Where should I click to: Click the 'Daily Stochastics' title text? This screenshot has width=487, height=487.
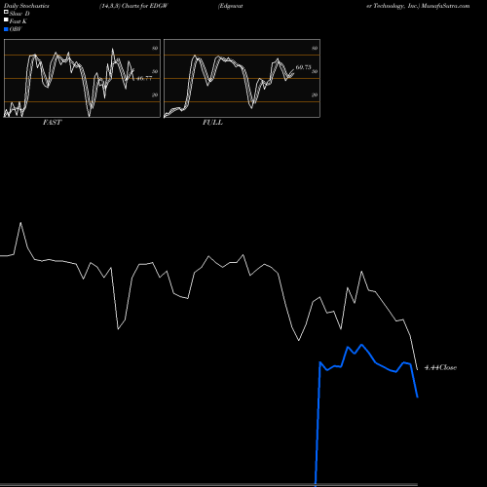click(x=25, y=6)
